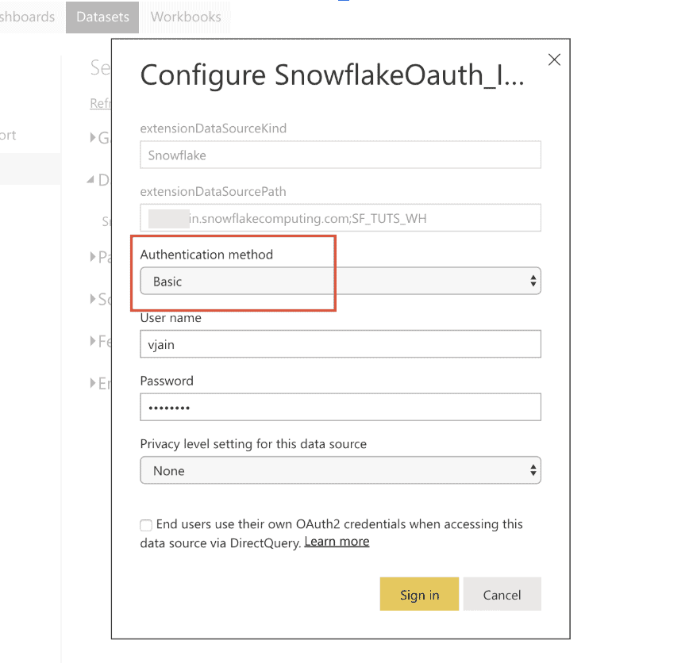Open the Privacy level setting dropdown

point(340,470)
